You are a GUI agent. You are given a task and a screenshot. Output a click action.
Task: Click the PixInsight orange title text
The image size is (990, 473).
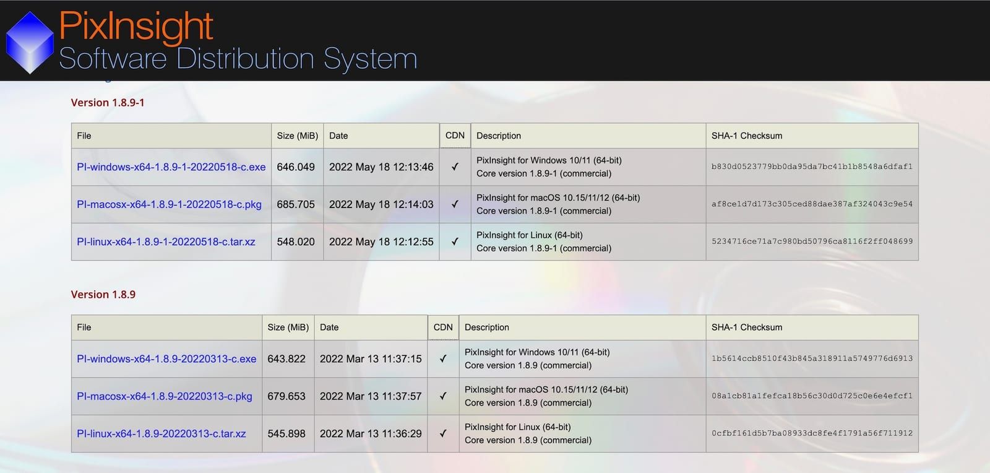coord(136,27)
